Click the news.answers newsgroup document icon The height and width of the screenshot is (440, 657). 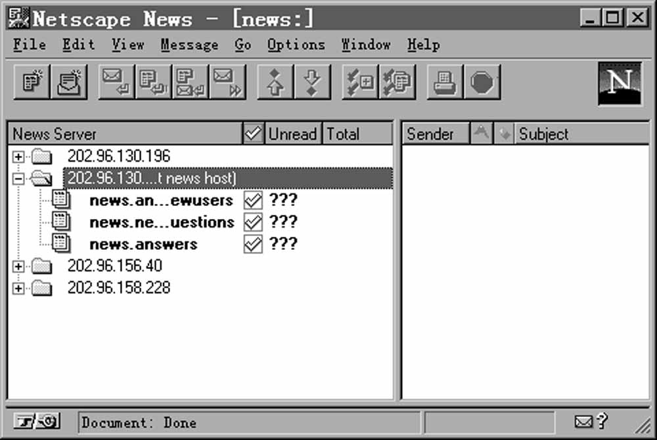pyautogui.click(x=61, y=243)
